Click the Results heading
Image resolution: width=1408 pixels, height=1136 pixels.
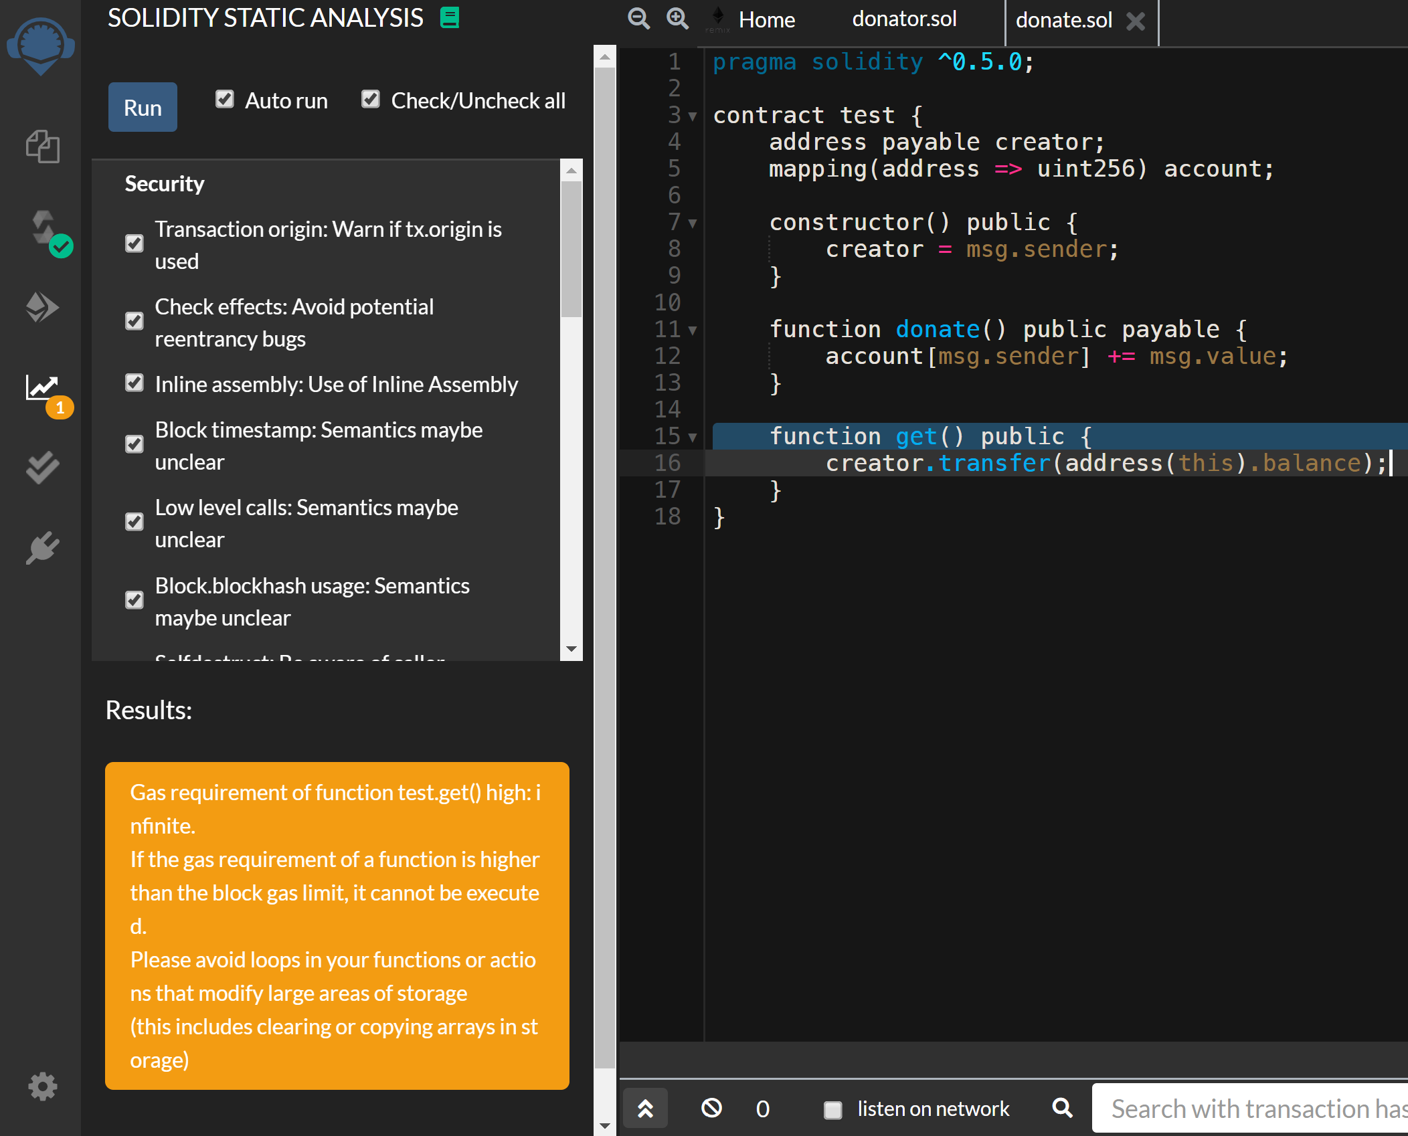[x=149, y=710]
